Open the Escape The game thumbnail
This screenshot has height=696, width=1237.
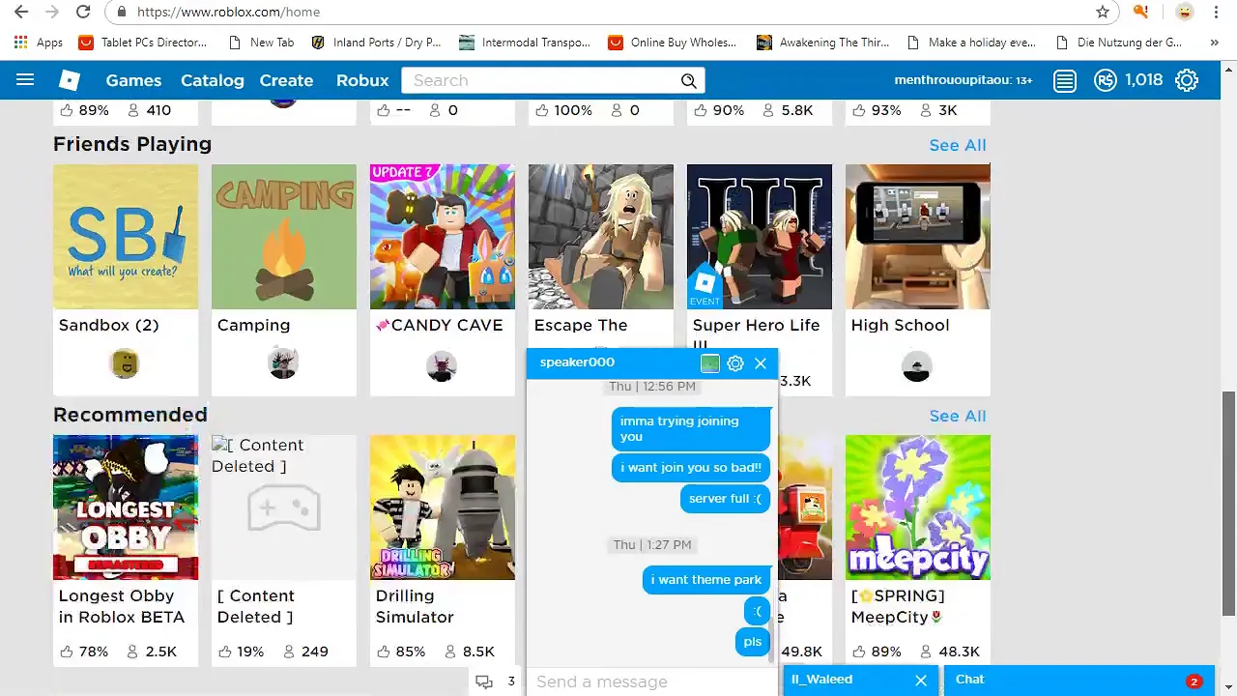pos(601,237)
